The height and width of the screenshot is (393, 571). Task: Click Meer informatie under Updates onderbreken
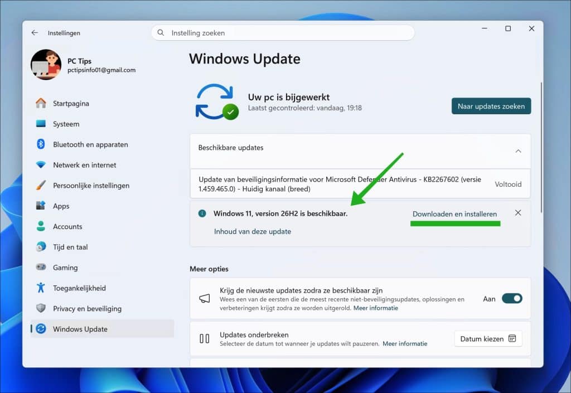click(x=405, y=343)
